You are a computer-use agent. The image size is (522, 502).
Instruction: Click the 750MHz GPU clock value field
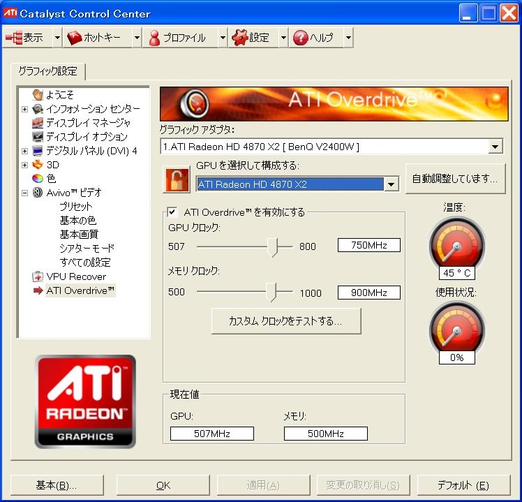coord(369,245)
